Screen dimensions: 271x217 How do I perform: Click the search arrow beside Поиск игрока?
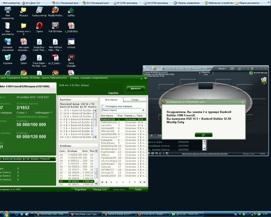pos(143,110)
